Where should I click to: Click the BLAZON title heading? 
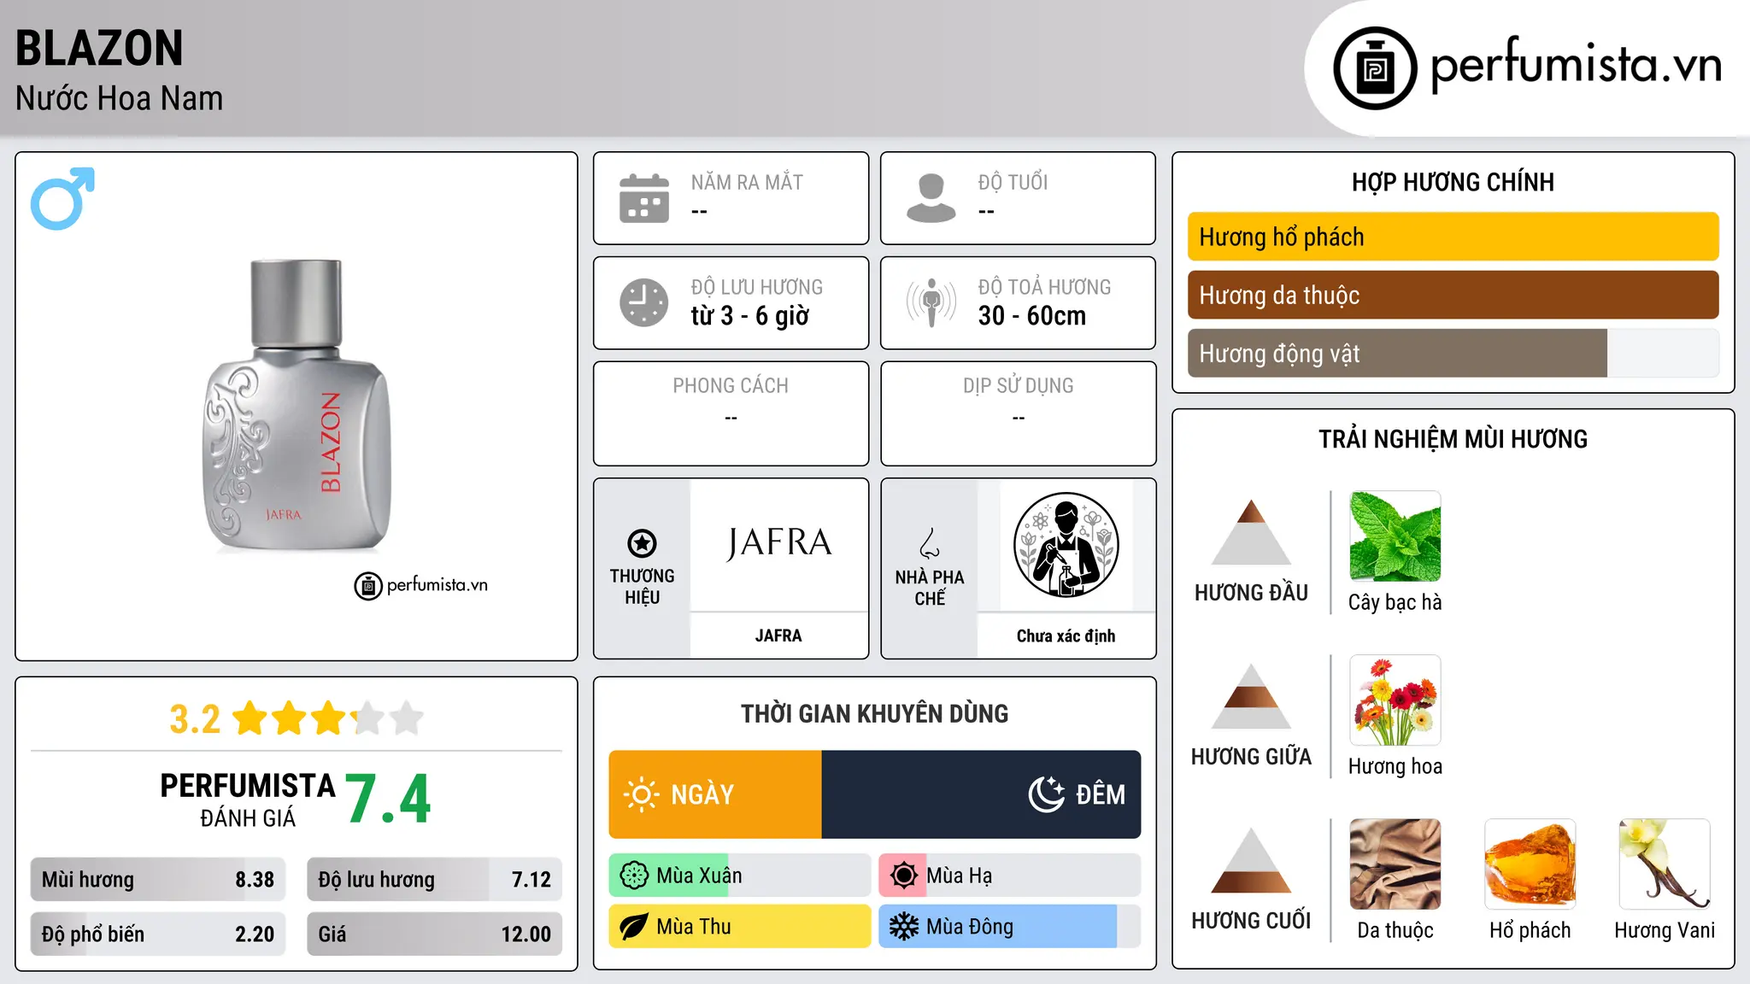click(99, 48)
